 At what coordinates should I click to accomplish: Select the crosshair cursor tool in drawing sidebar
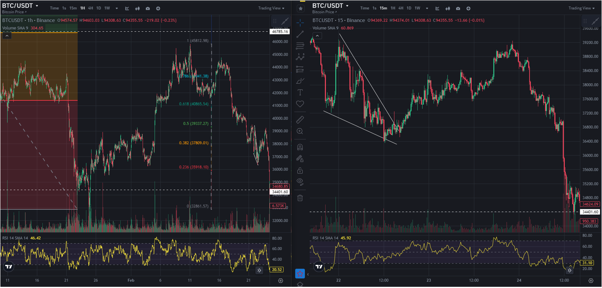[x=300, y=22]
